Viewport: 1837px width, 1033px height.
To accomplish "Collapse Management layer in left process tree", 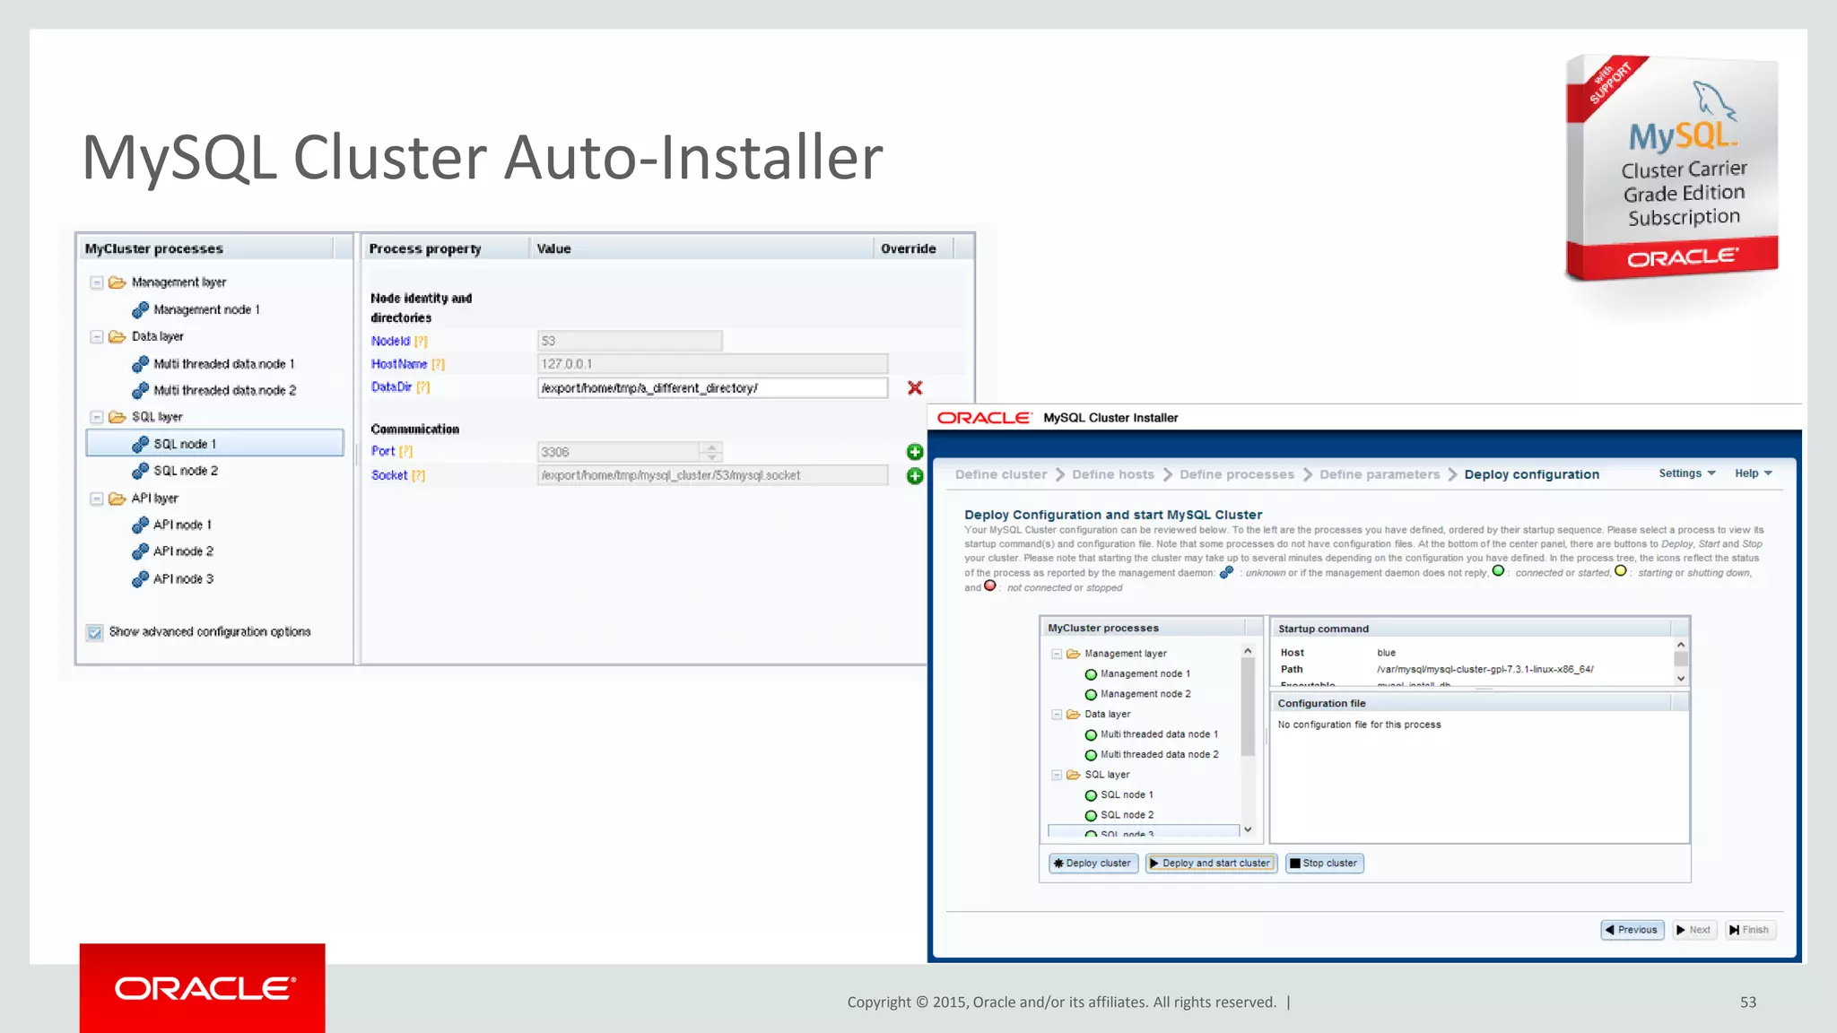I will pos(96,282).
